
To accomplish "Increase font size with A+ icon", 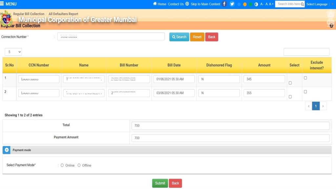I will pyautogui.click(x=271, y=4).
